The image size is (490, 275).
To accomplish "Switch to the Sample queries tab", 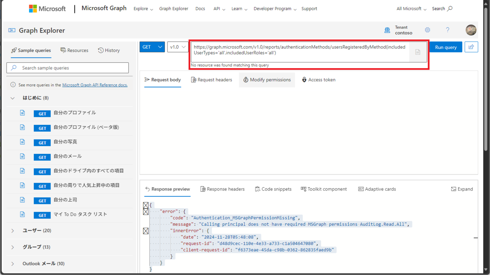I will [x=31, y=51].
